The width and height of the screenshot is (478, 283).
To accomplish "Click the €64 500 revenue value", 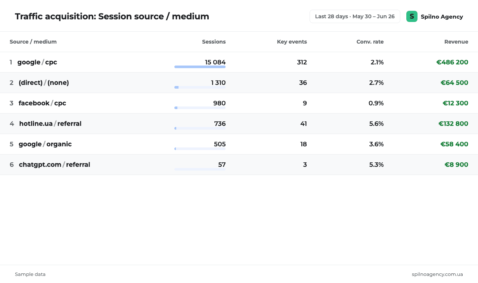I will tap(454, 83).
